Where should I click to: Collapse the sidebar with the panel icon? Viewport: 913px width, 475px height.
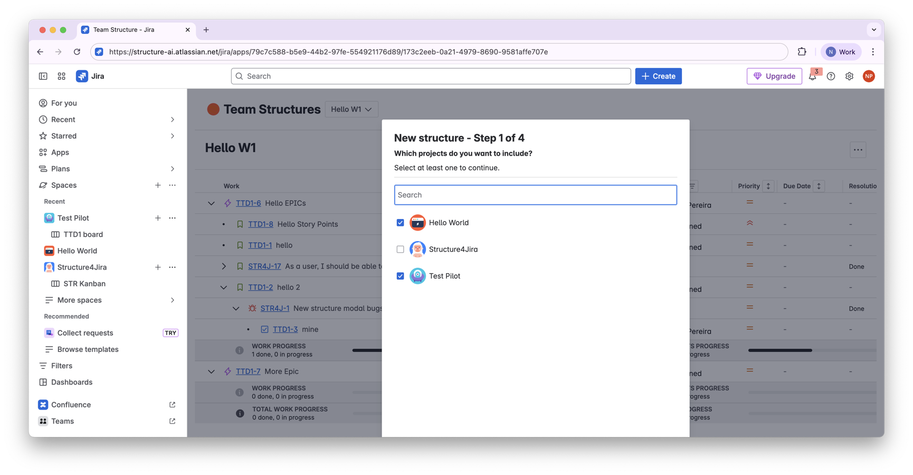coord(43,77)
